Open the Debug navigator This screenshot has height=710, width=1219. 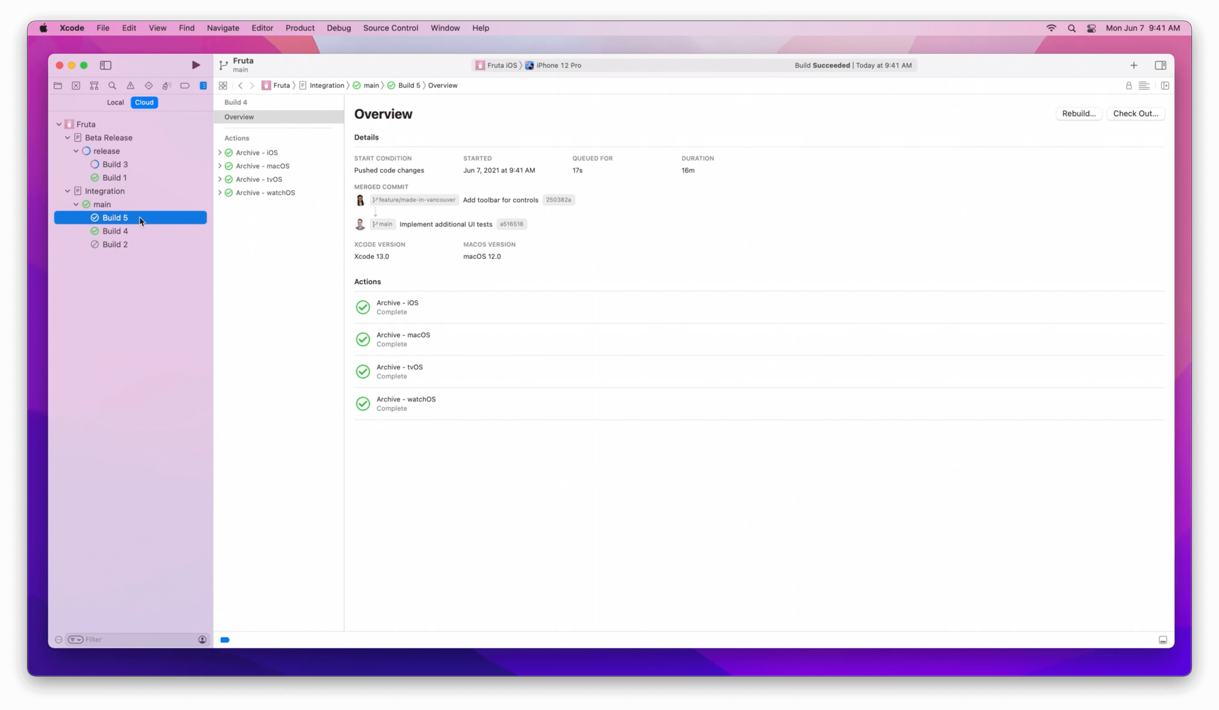click(x=167, y=86)
